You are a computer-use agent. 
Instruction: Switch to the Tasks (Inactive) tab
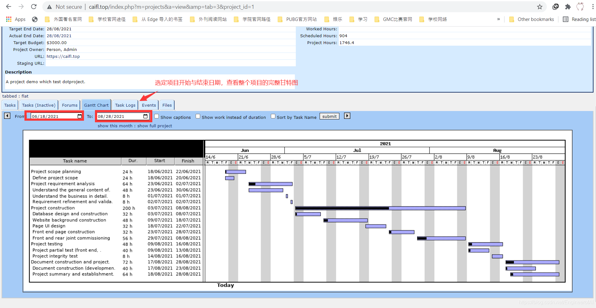(39, 105)
